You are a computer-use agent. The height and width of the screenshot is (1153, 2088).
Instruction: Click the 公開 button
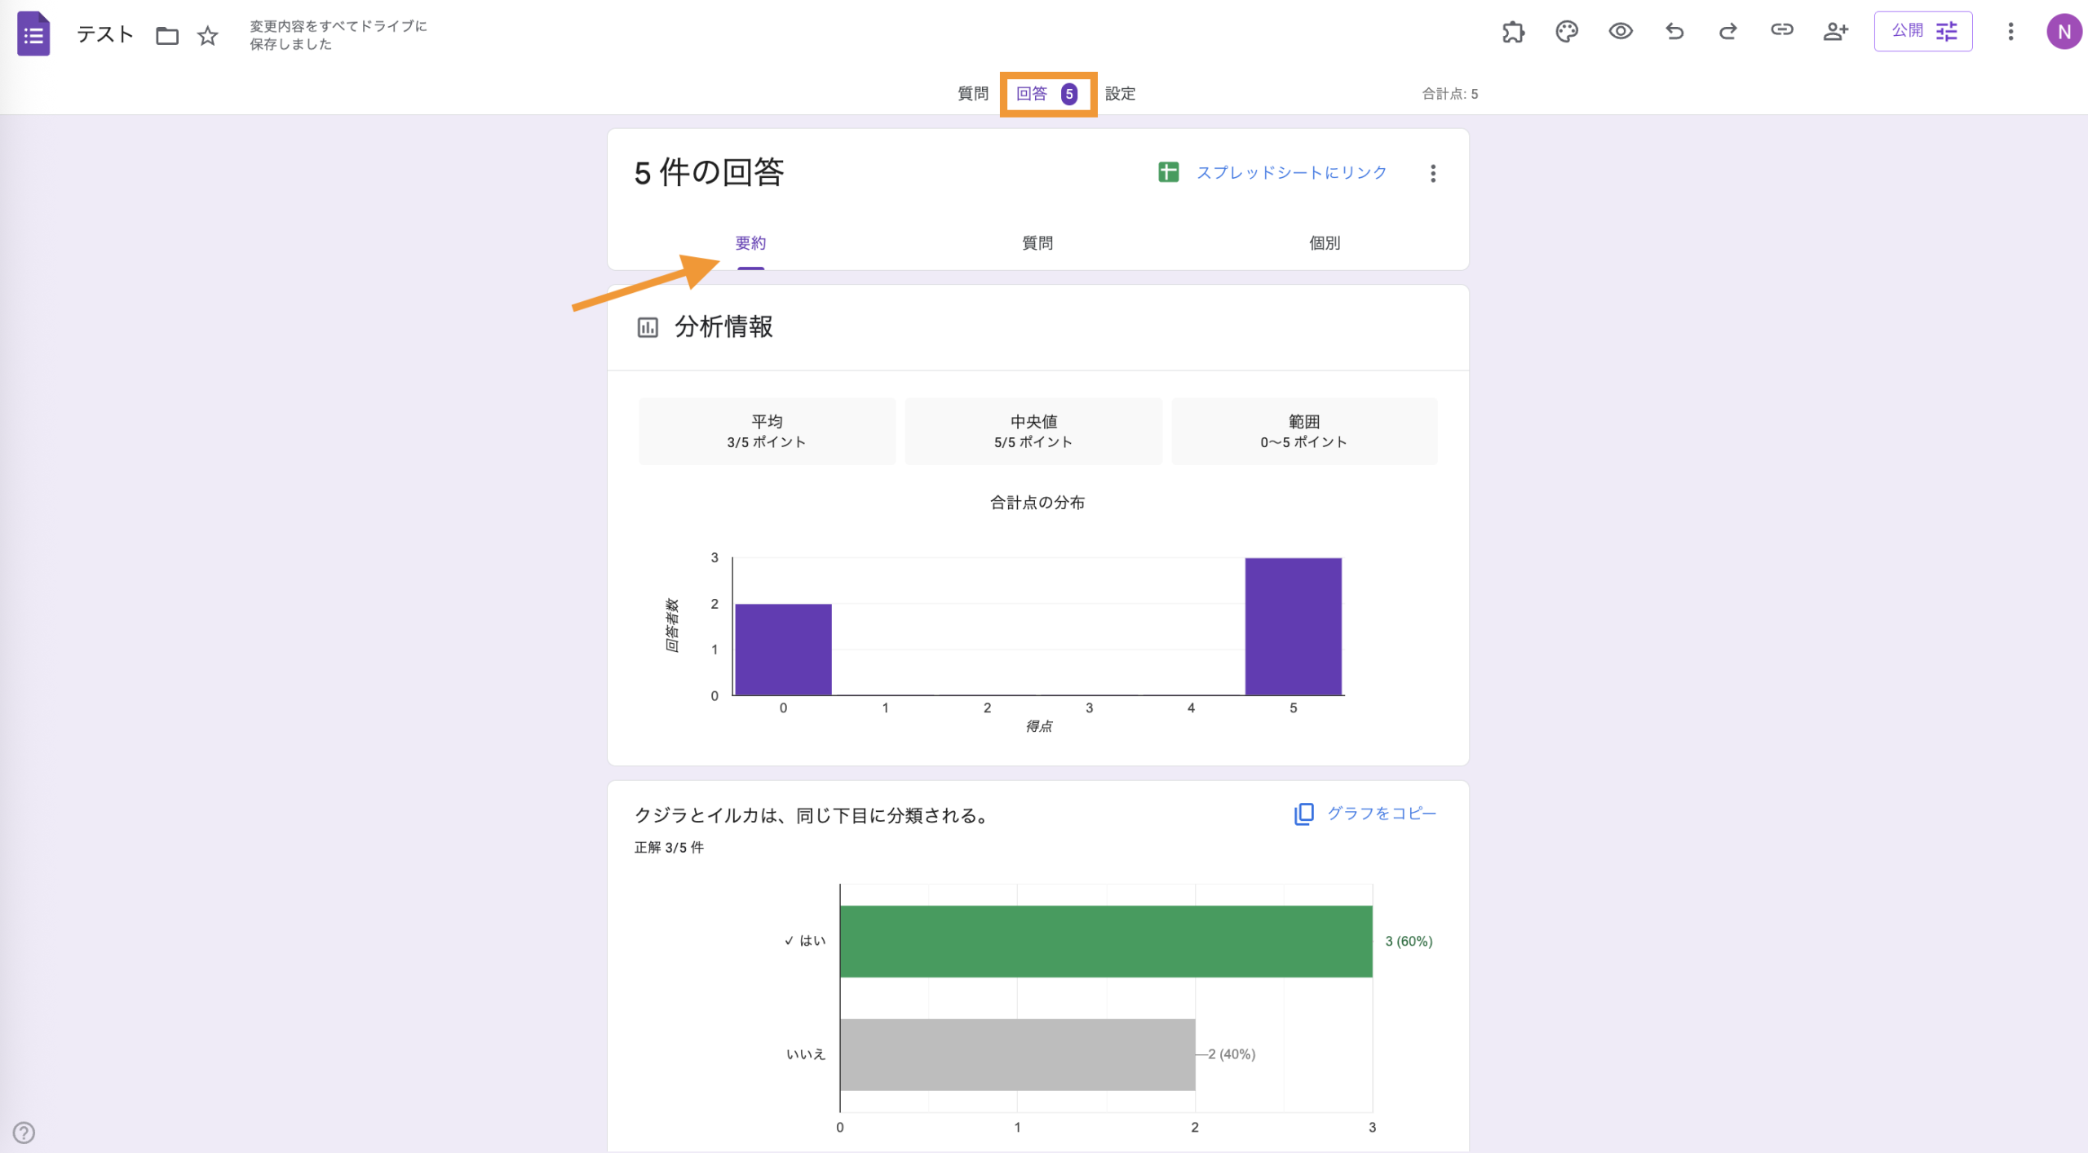(1906, 31)
